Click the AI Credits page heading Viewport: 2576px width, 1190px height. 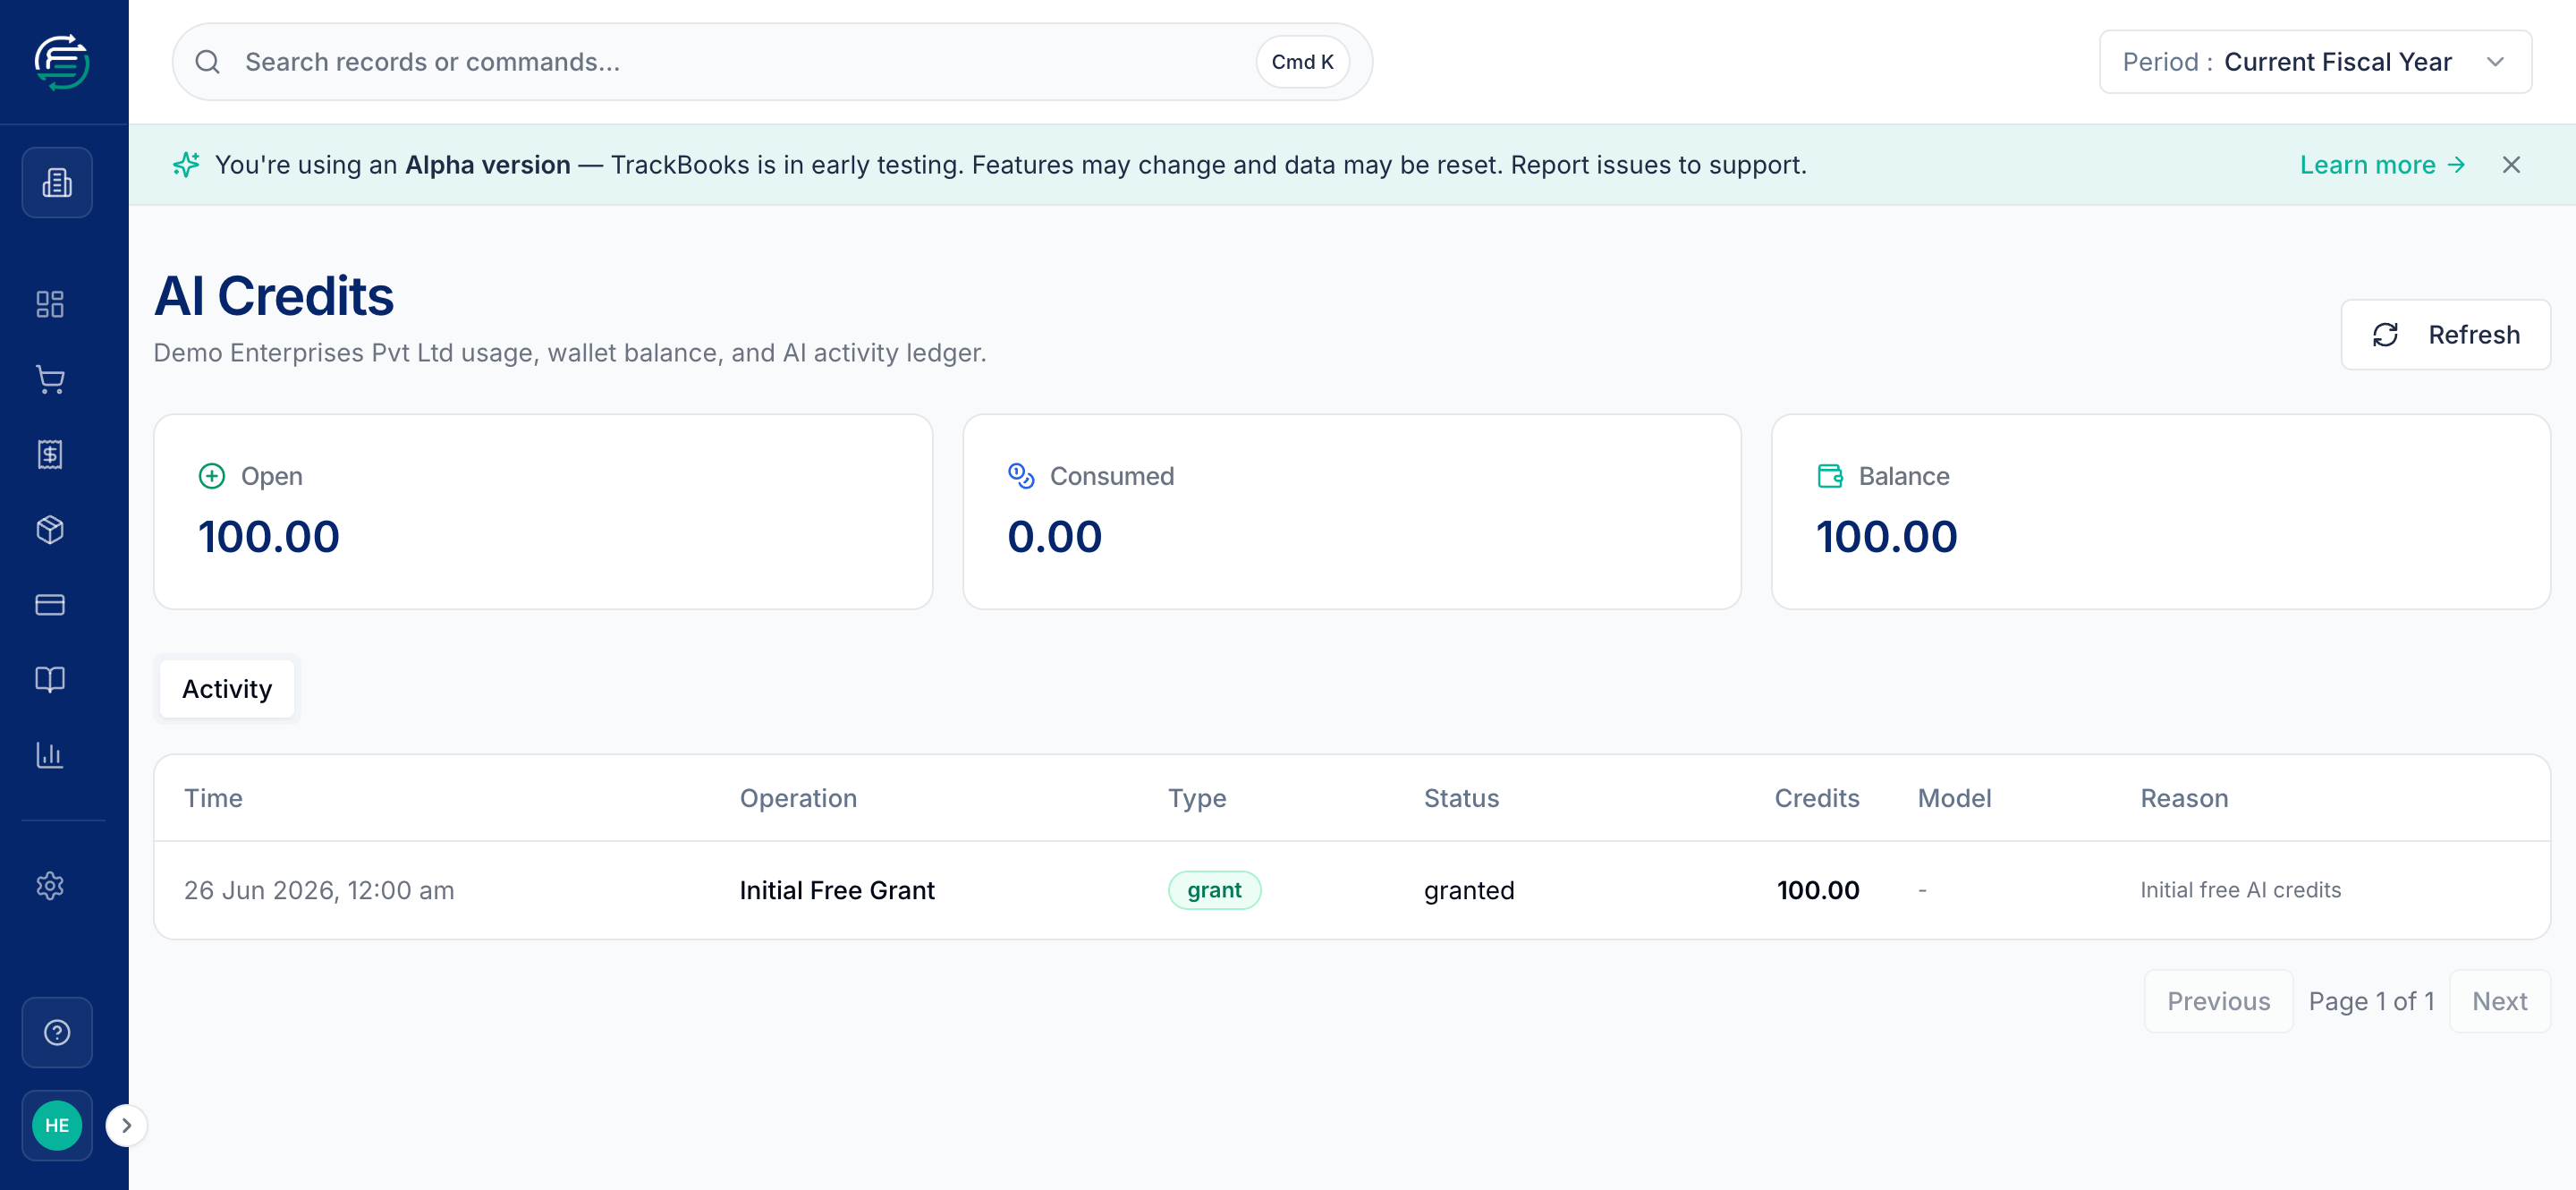coord(274,296)
